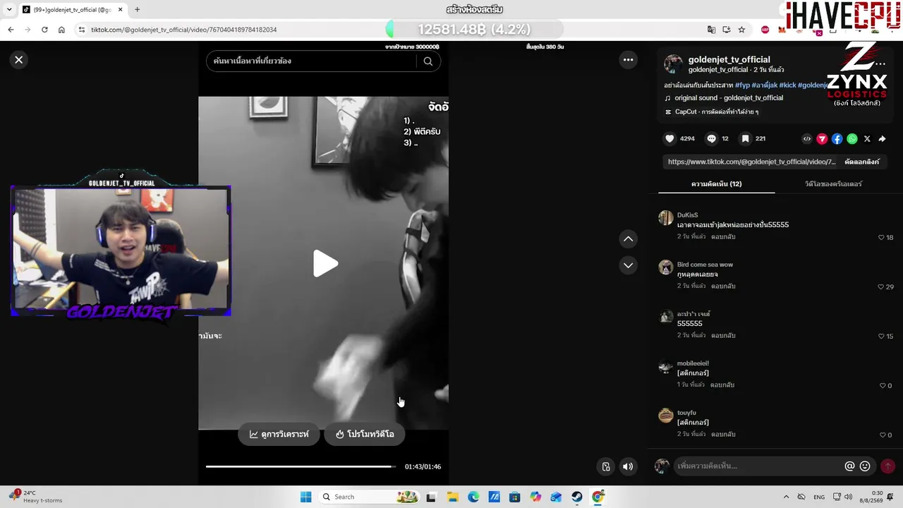Open the browser home page
The width and height of the screenshot is (903, 508).
(61, 30)
